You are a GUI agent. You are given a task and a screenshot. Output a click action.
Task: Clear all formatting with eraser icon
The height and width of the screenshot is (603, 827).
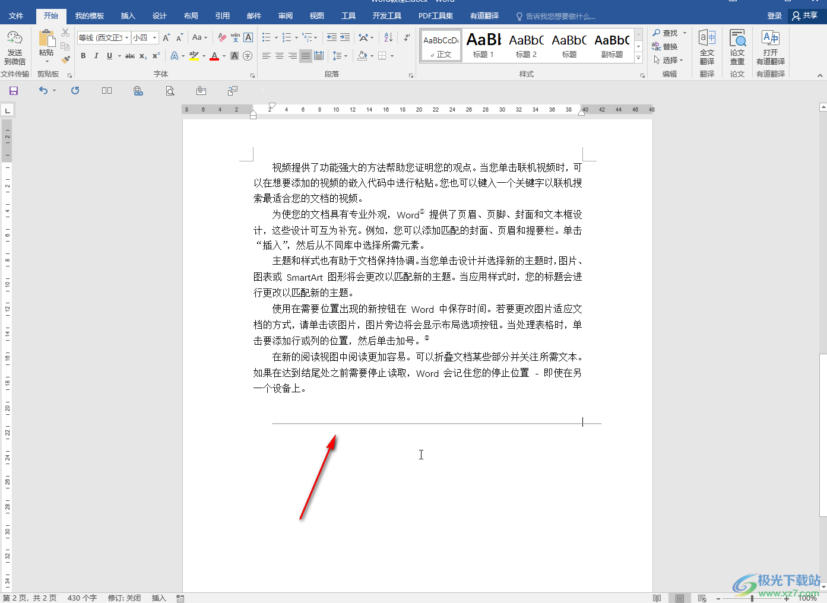[x=222, y=37]
